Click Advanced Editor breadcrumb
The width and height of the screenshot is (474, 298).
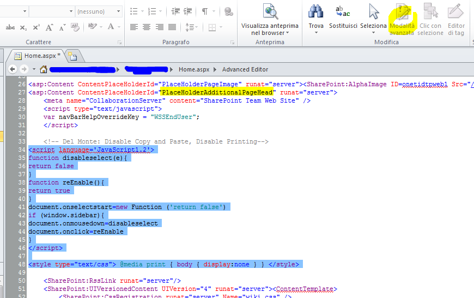[245, 69]
